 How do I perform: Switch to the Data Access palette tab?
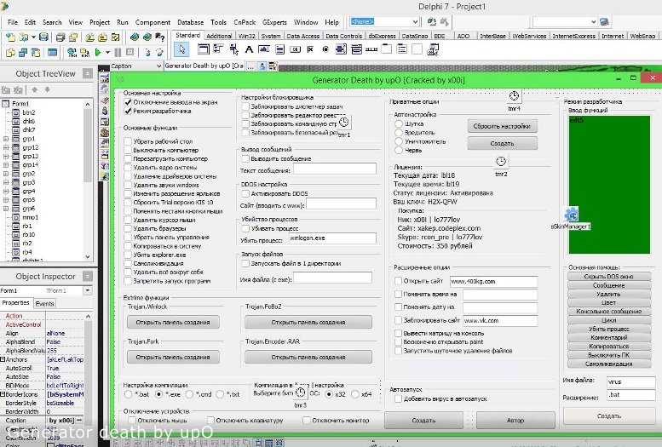click(x=302, y=37)
